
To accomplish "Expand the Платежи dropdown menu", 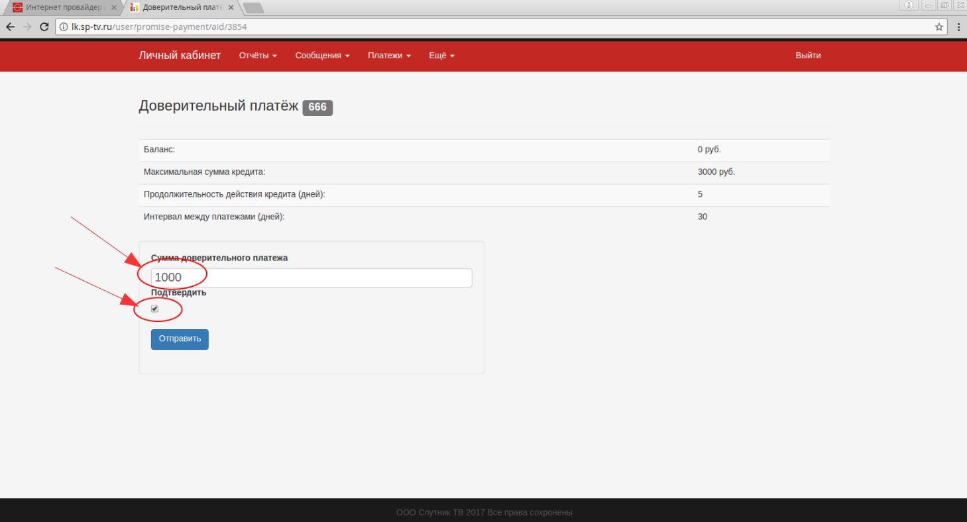I will point(389,56).
